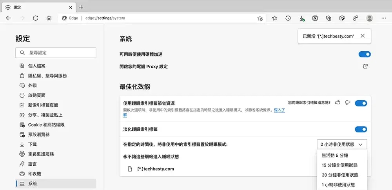The image size is (392, 190).
Task: Click 開啟您的電腦 Proxy 設定 row
Action: tap(245, 67)
